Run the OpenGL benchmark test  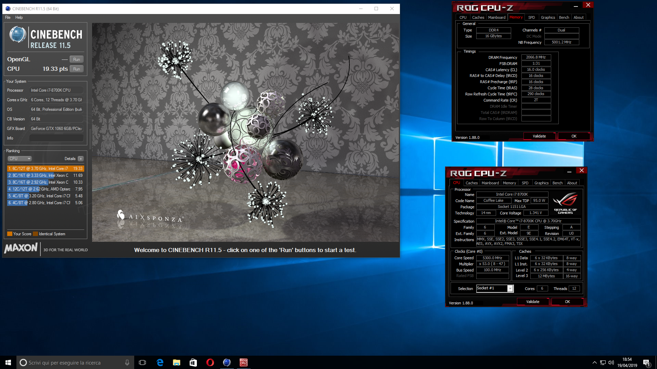coord(77,59)
